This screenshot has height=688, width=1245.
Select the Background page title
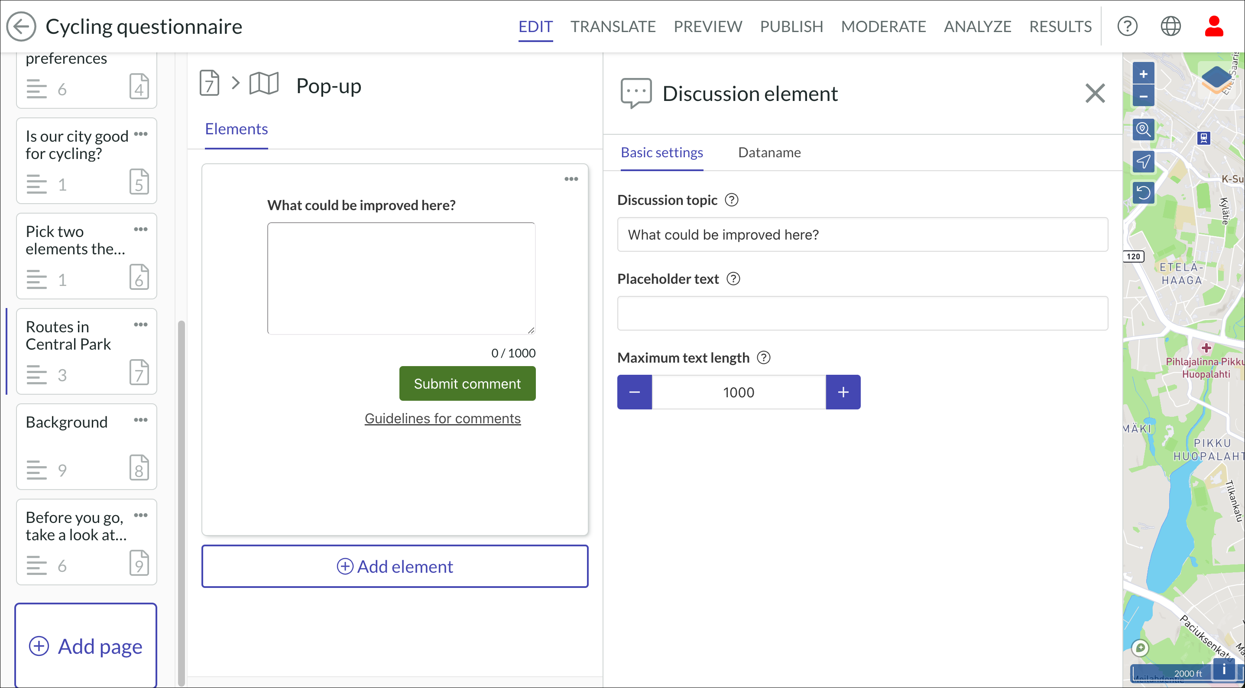tap(67, 422)
